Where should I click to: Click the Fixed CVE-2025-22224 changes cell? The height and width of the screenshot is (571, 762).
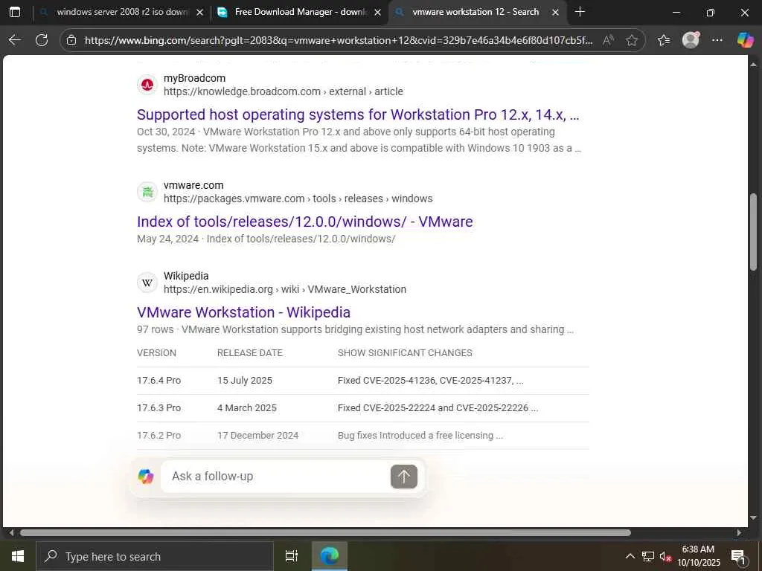click(438, 408)
